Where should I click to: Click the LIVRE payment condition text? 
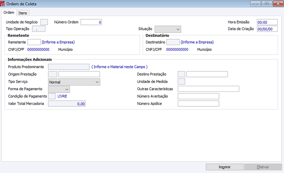point(62,96)
